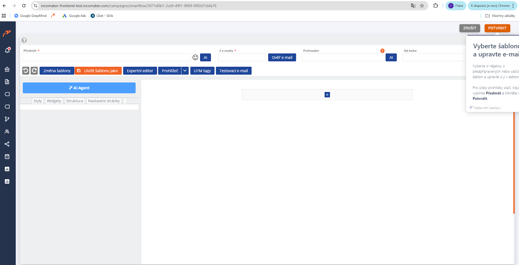Image resolution: width=519 pixels, height=265 pixels.
Task: Click the orange POTVRDIT button
Action: [x=497, y=28]
